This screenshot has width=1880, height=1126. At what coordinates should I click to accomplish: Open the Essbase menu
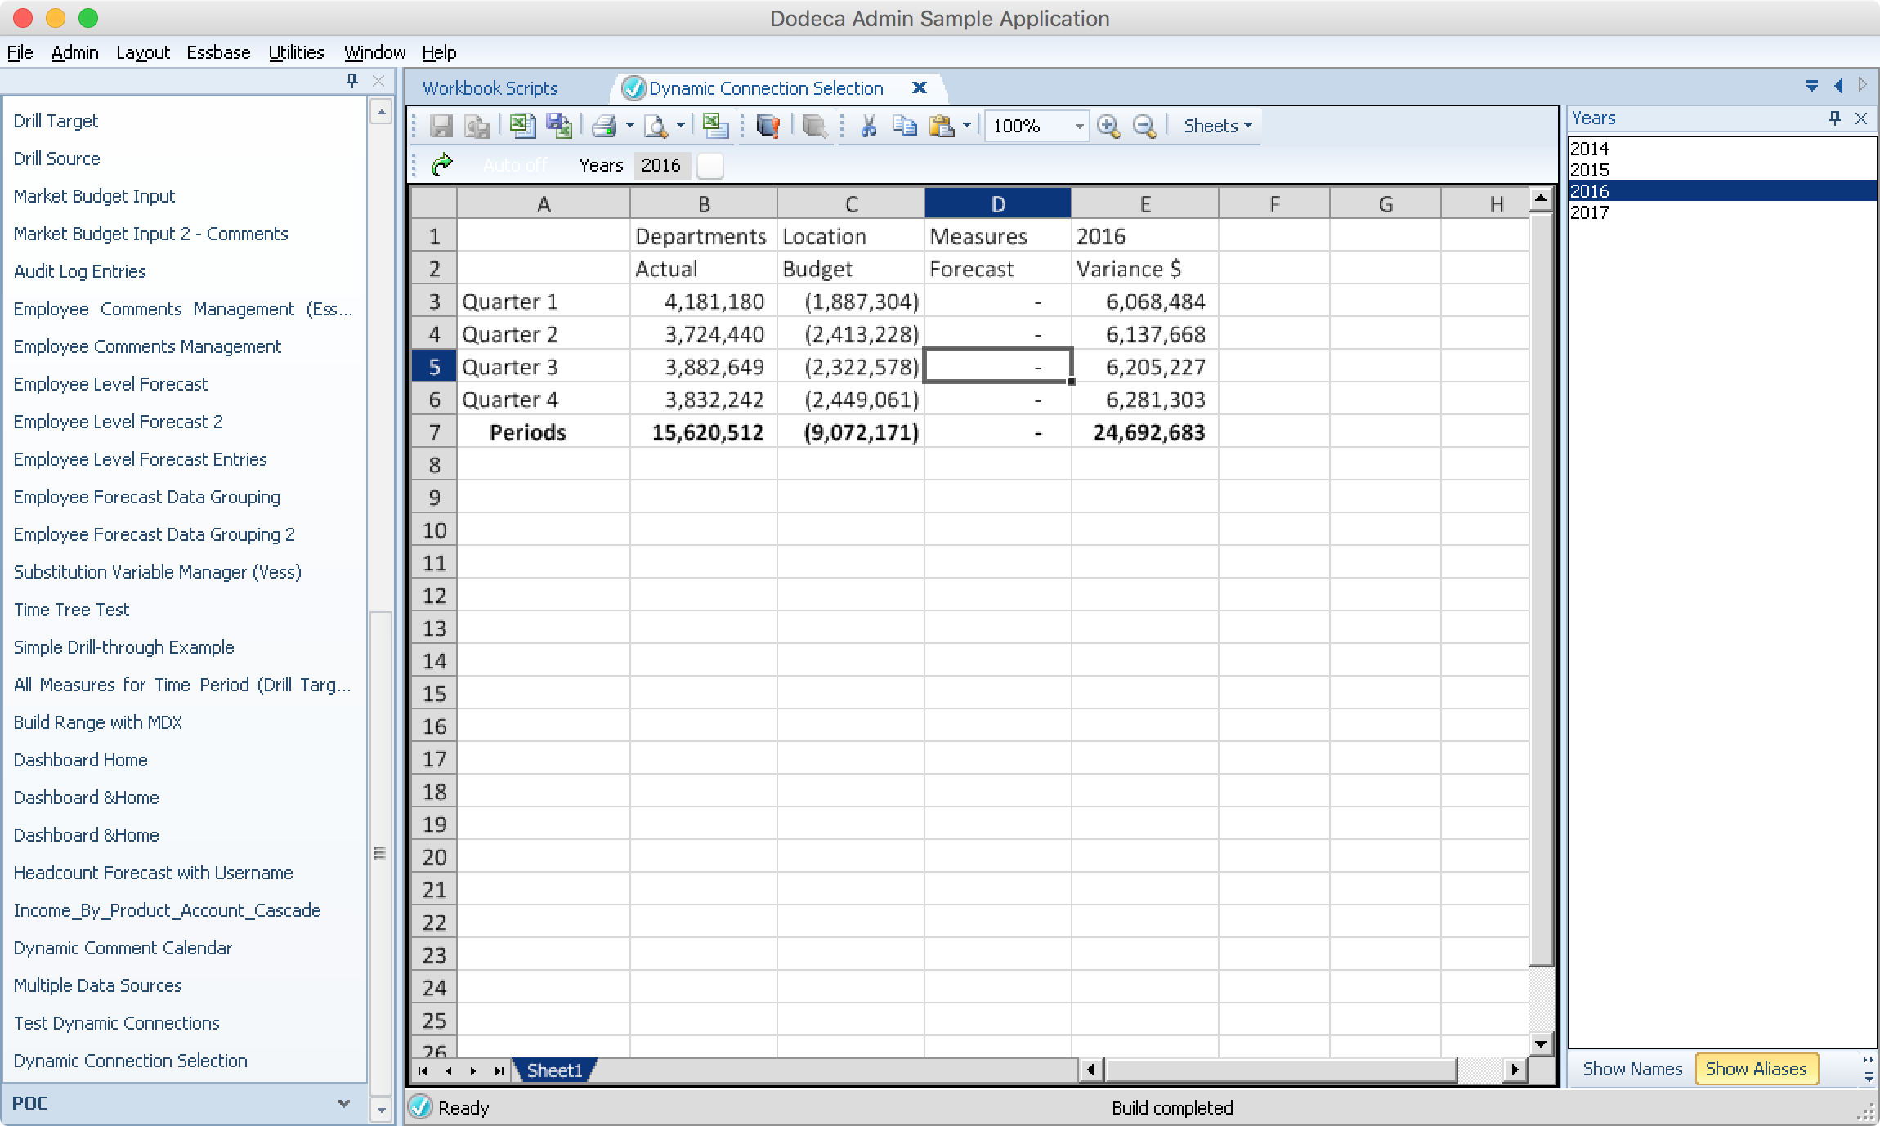(218, 52)
